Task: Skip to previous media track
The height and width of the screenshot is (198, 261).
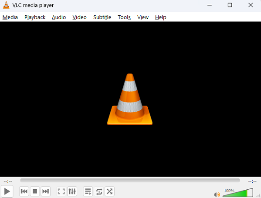Action: click(x=24, y=191)
